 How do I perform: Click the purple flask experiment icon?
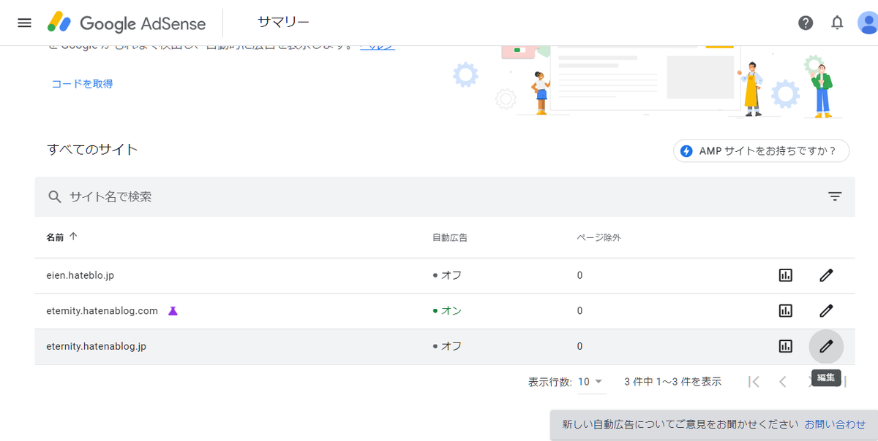173,311
